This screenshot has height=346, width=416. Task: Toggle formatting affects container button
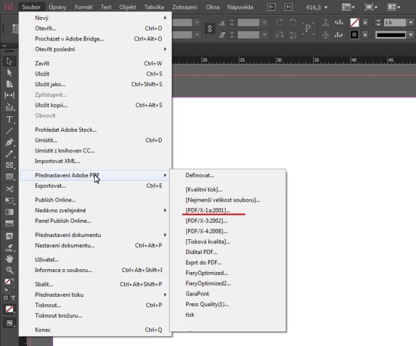coord(6,298)
